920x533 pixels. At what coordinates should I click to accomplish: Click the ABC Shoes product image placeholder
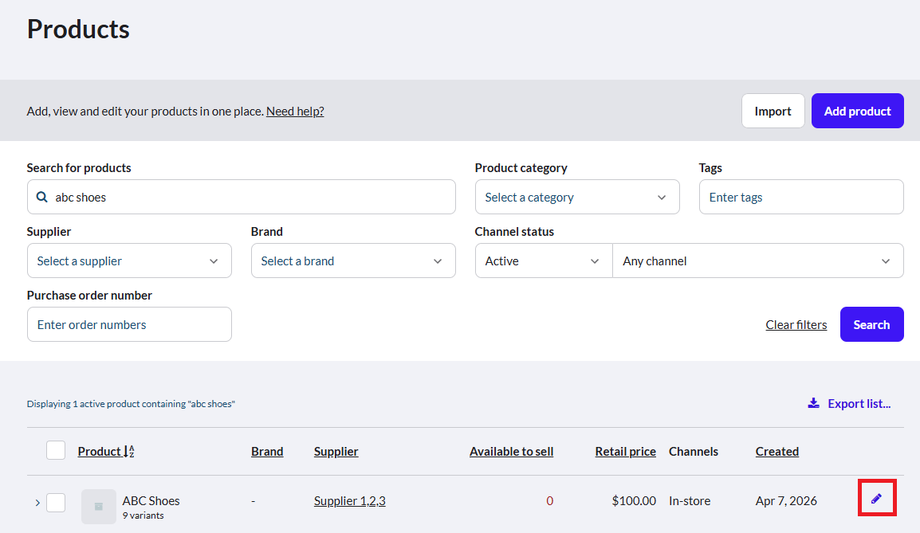pos(99,507)
